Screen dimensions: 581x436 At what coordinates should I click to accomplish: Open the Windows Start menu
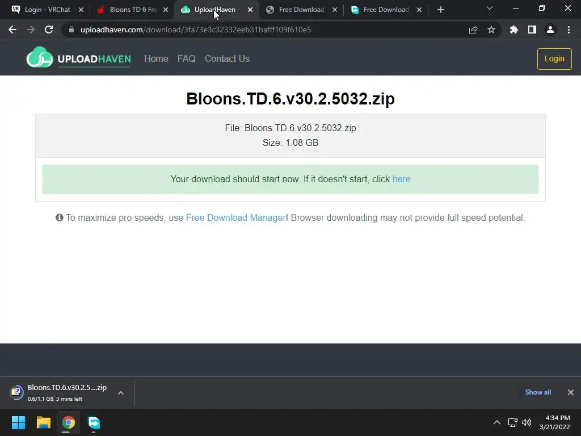tap(18, 422)
